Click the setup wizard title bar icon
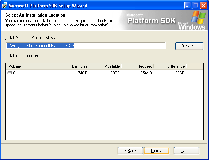Screen dimensions: 209x160 [4, 6]
